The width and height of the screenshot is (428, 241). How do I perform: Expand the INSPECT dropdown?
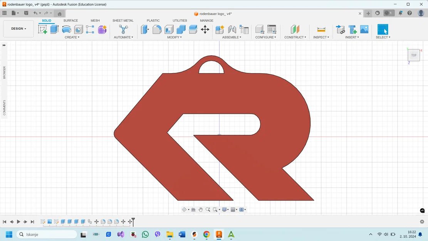321,37
